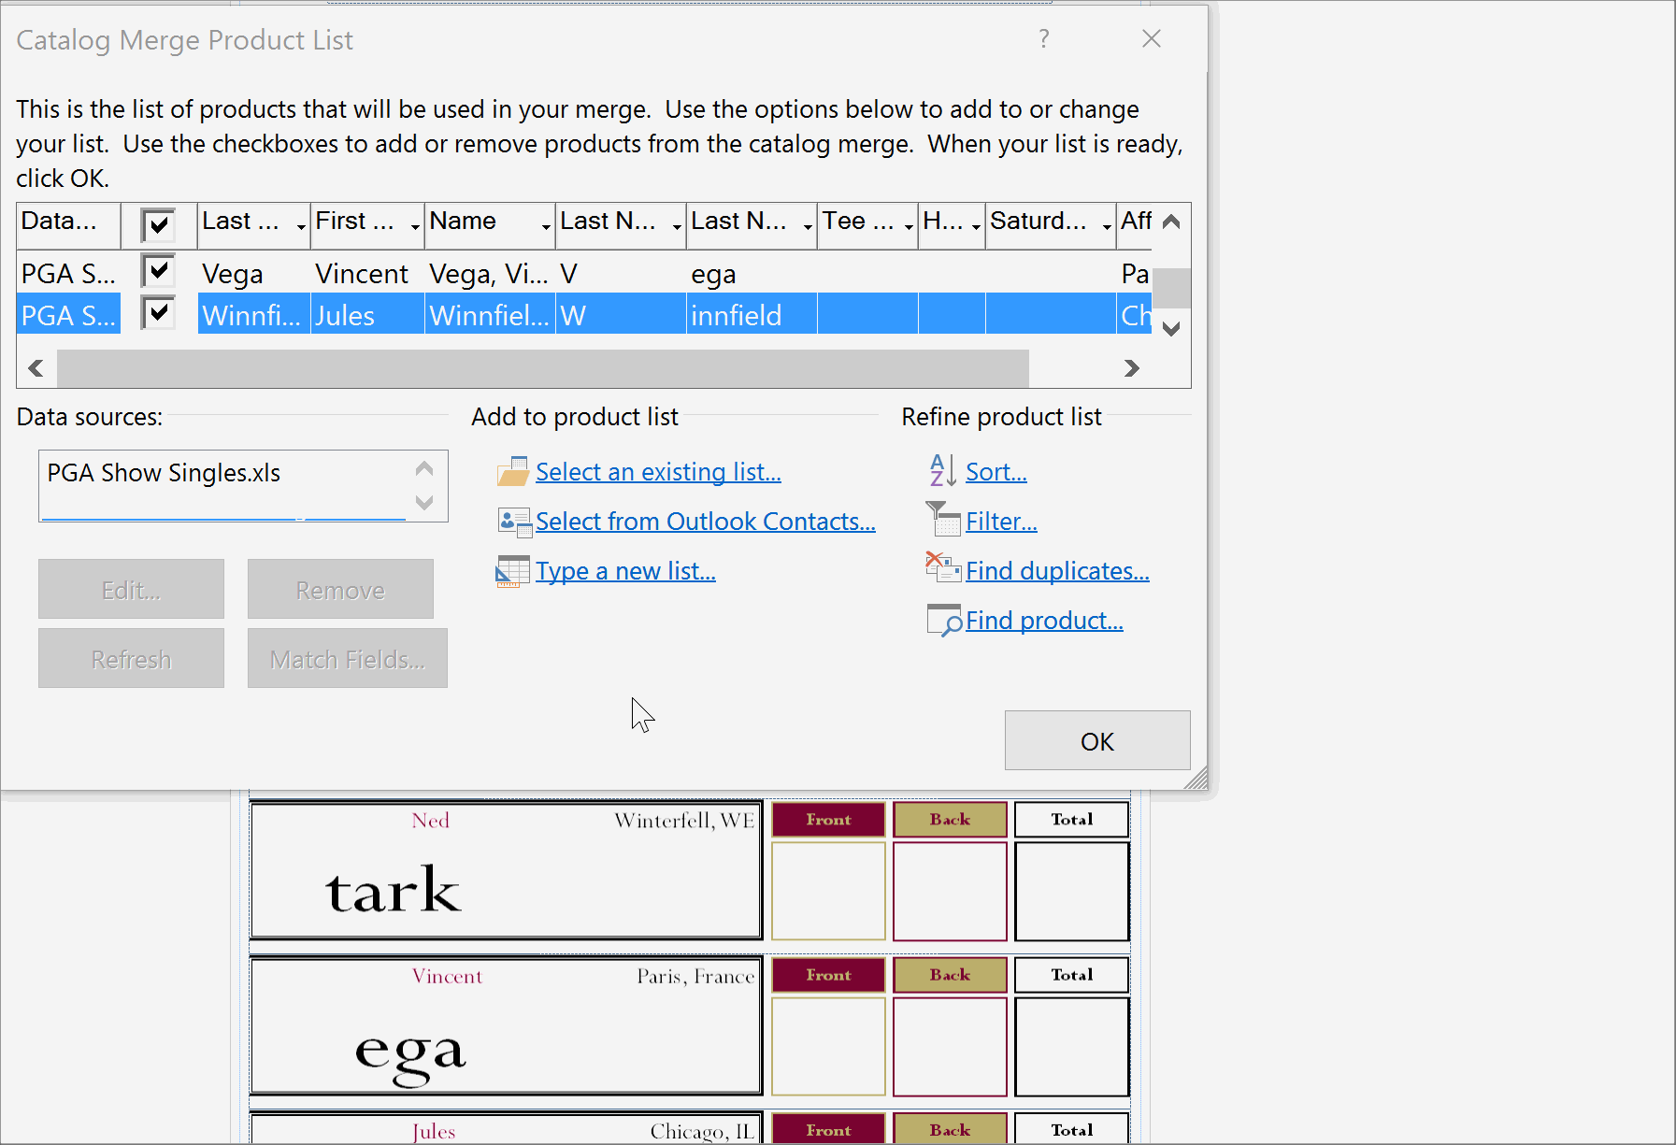Image resolution: width=1676 pixels, height=1145 pixels.
Task: Open the Sort link
Action: pos(996,472)
